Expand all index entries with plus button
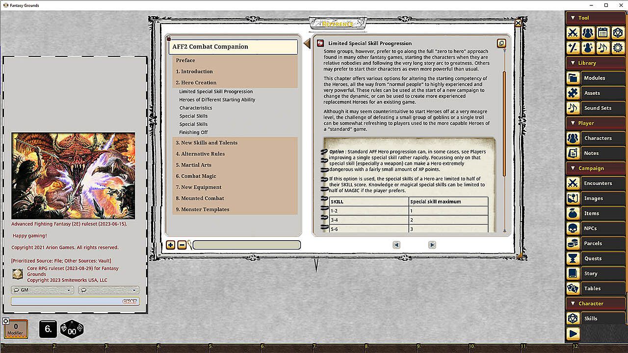The height and width of the screenshot is (353, 628). click(170, 245)
